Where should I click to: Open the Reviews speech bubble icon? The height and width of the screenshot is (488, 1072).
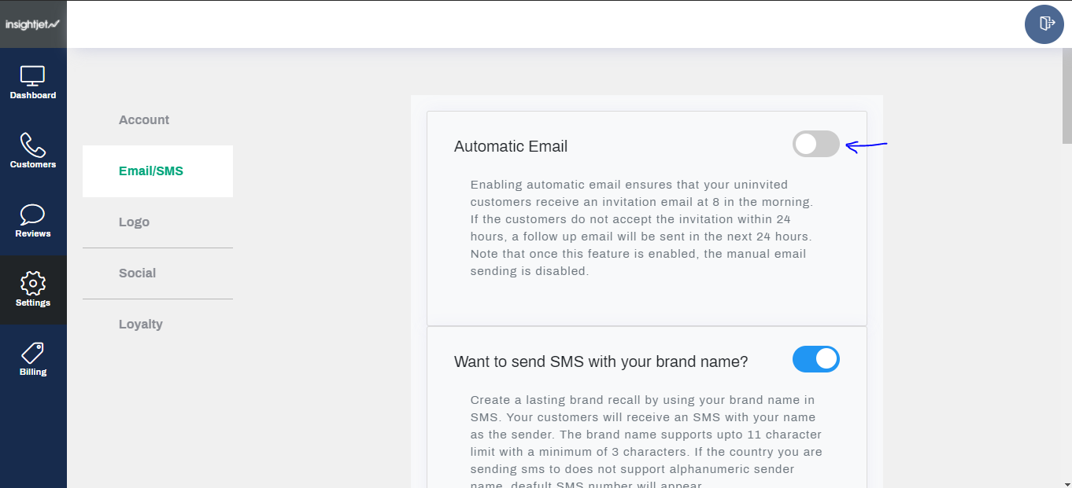(32, 214)
